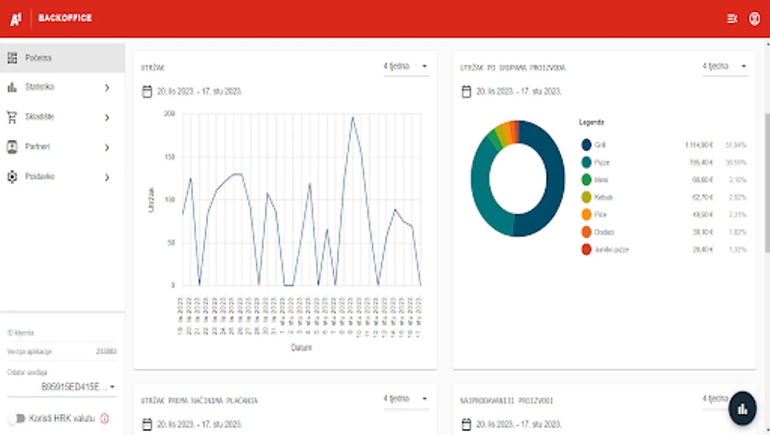Click the Kebab legend label

point(603,197)
